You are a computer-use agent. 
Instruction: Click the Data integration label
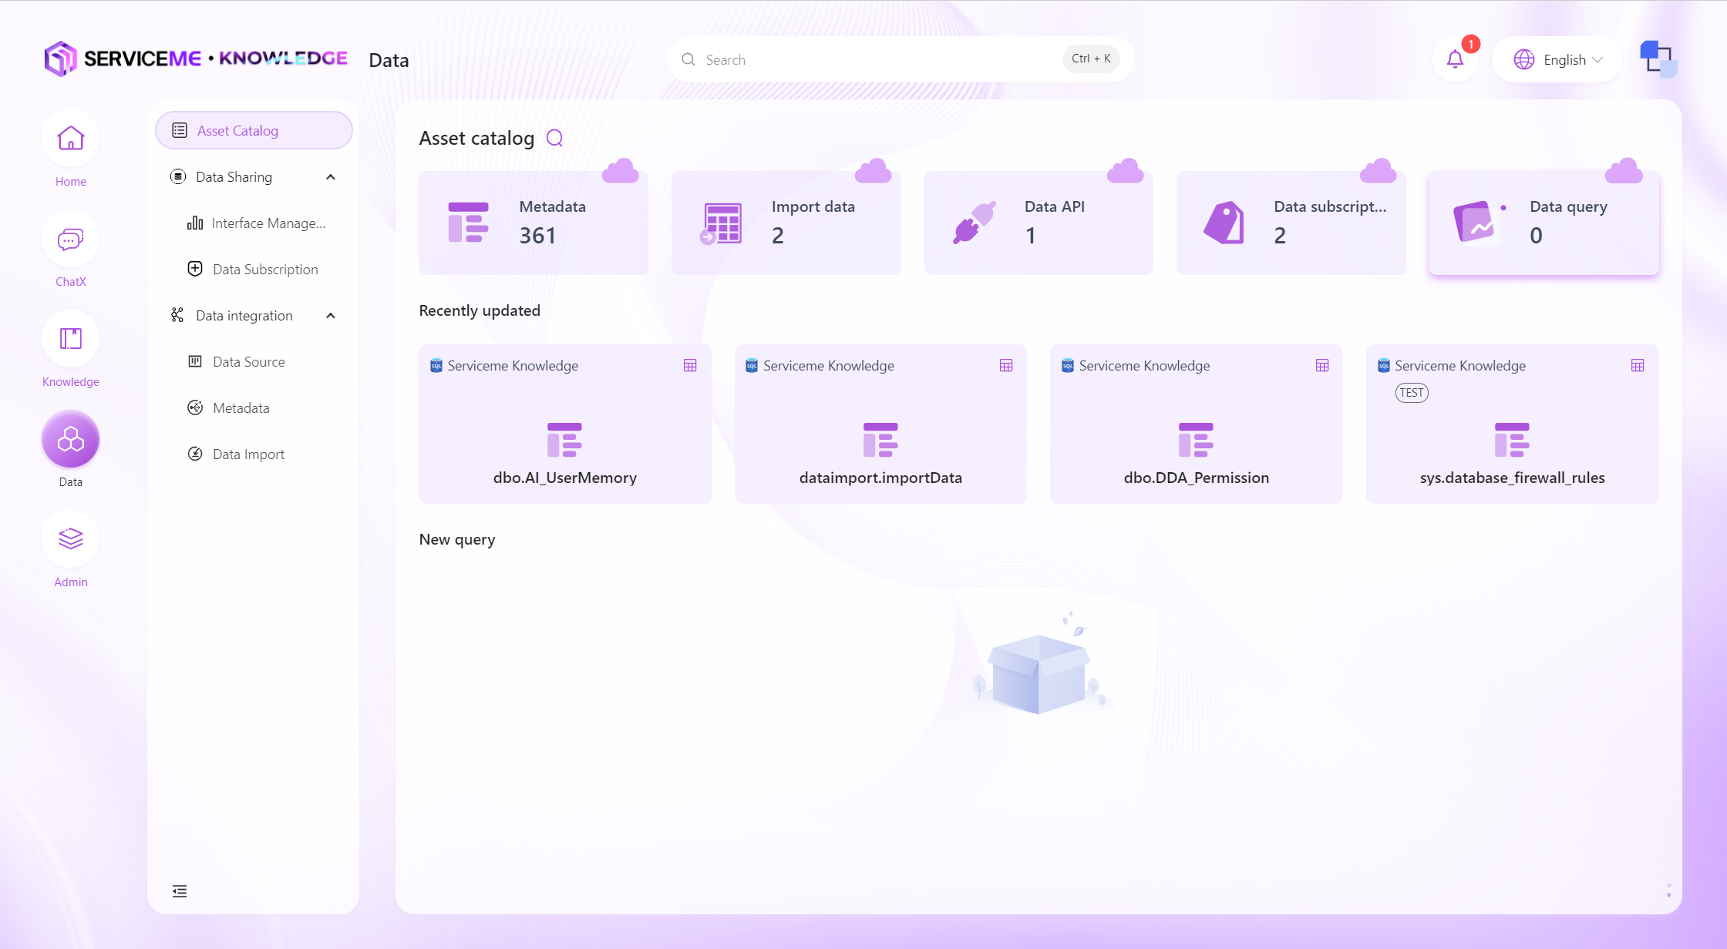[244, 316]
